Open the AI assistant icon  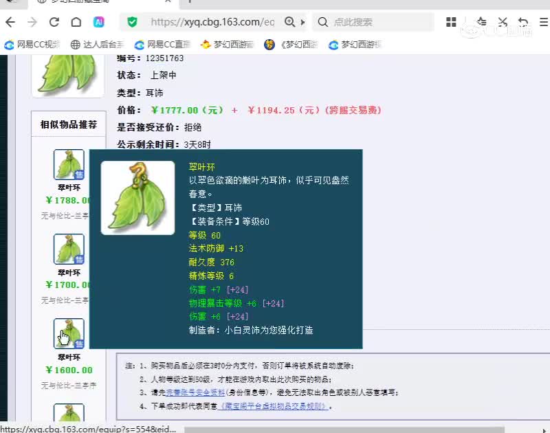coord(99,22)
